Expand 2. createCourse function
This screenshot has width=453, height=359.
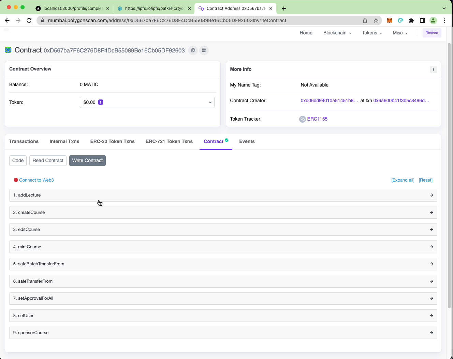(223, 213)
